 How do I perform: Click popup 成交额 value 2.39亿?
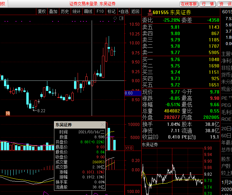(x=99, y=167)
